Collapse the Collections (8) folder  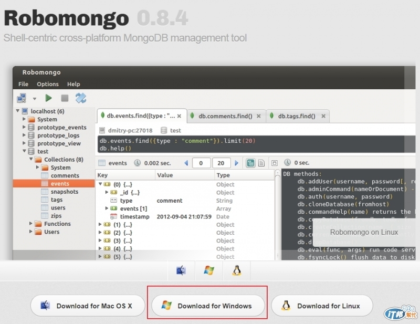(31, 159)
